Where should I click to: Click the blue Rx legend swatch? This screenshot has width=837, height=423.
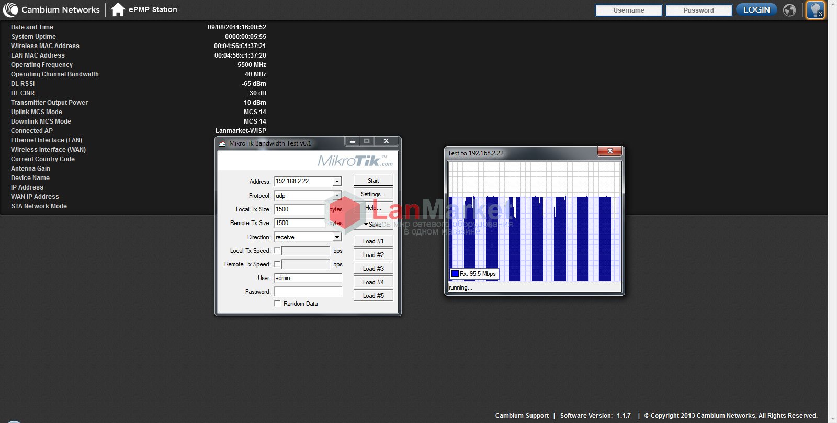[x=455, y=273]
